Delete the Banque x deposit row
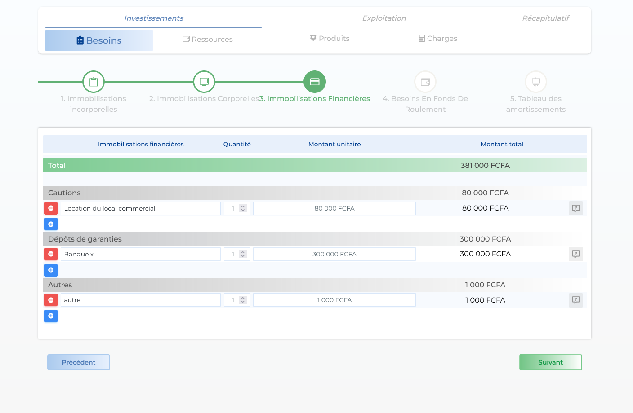633x413 pixels. tap(51, 254)
